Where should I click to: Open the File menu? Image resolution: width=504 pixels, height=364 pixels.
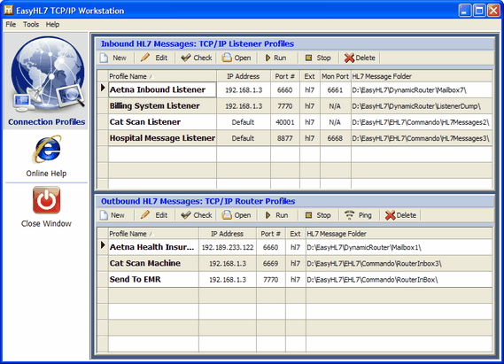(x=11, y=25)
